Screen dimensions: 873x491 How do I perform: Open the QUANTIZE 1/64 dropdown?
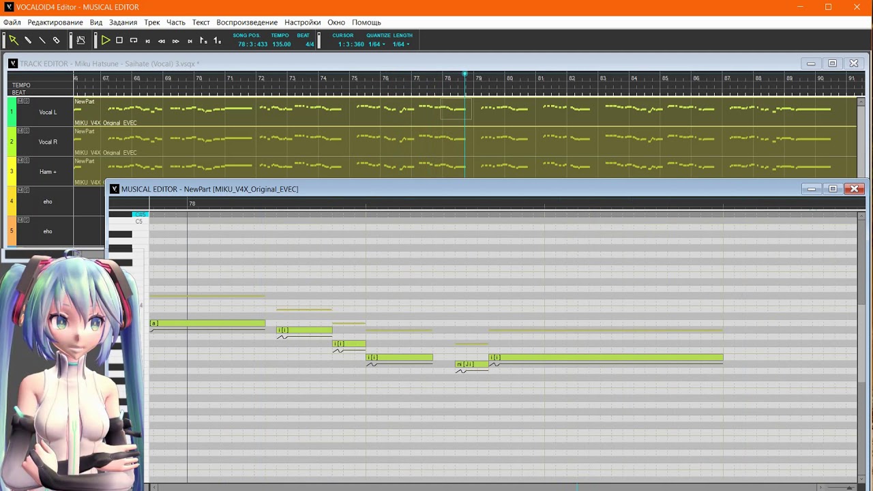click(376, 44)
